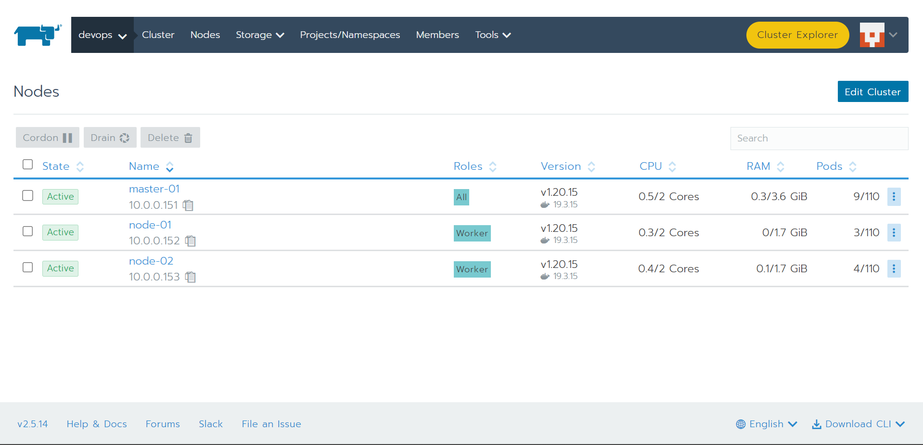
Task: Sort nodes by Name column
Action: coord(151,166)
